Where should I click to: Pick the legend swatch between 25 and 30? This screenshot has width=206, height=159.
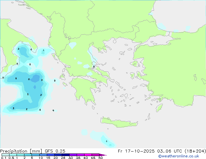(66, 155)
